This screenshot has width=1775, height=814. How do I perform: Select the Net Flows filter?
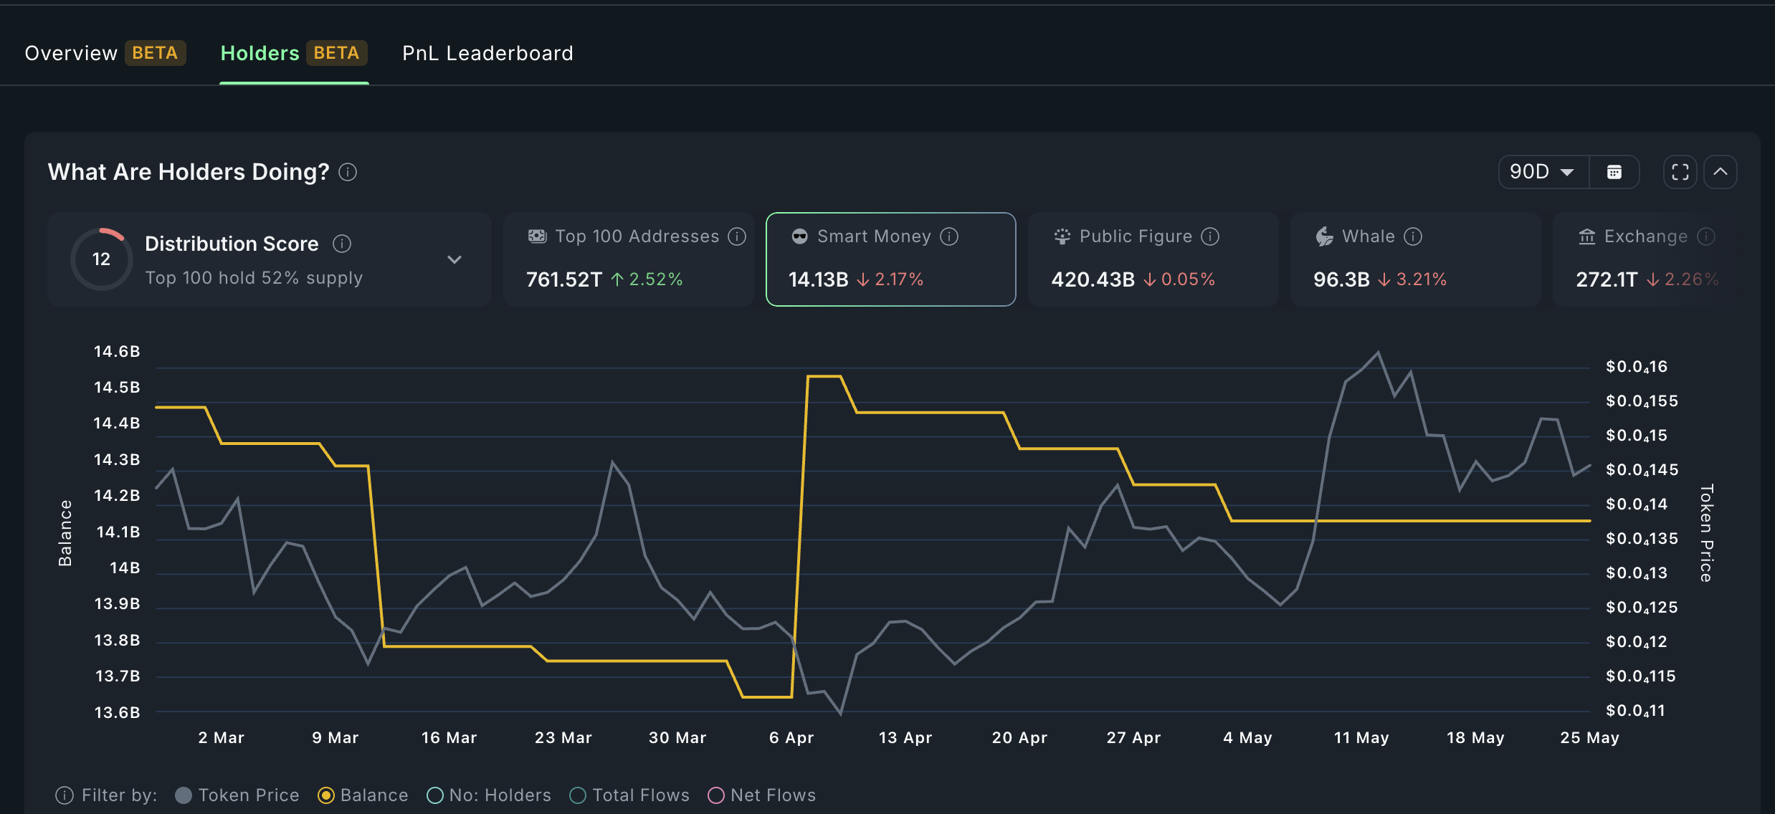point(715,795)
